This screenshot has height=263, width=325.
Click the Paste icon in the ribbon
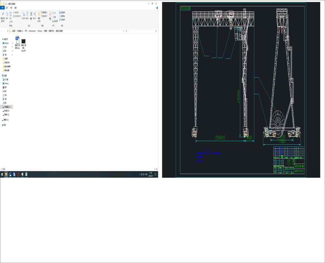click(10, 14)
